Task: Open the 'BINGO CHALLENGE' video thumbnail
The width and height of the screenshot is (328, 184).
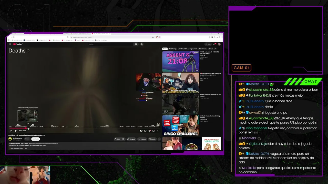Action: pos(181,125)
